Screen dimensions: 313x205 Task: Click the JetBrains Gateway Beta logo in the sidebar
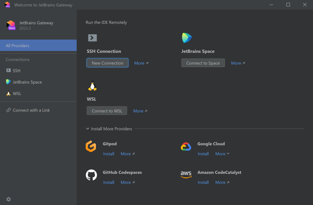pyautogui.click(x=11, y=25)
